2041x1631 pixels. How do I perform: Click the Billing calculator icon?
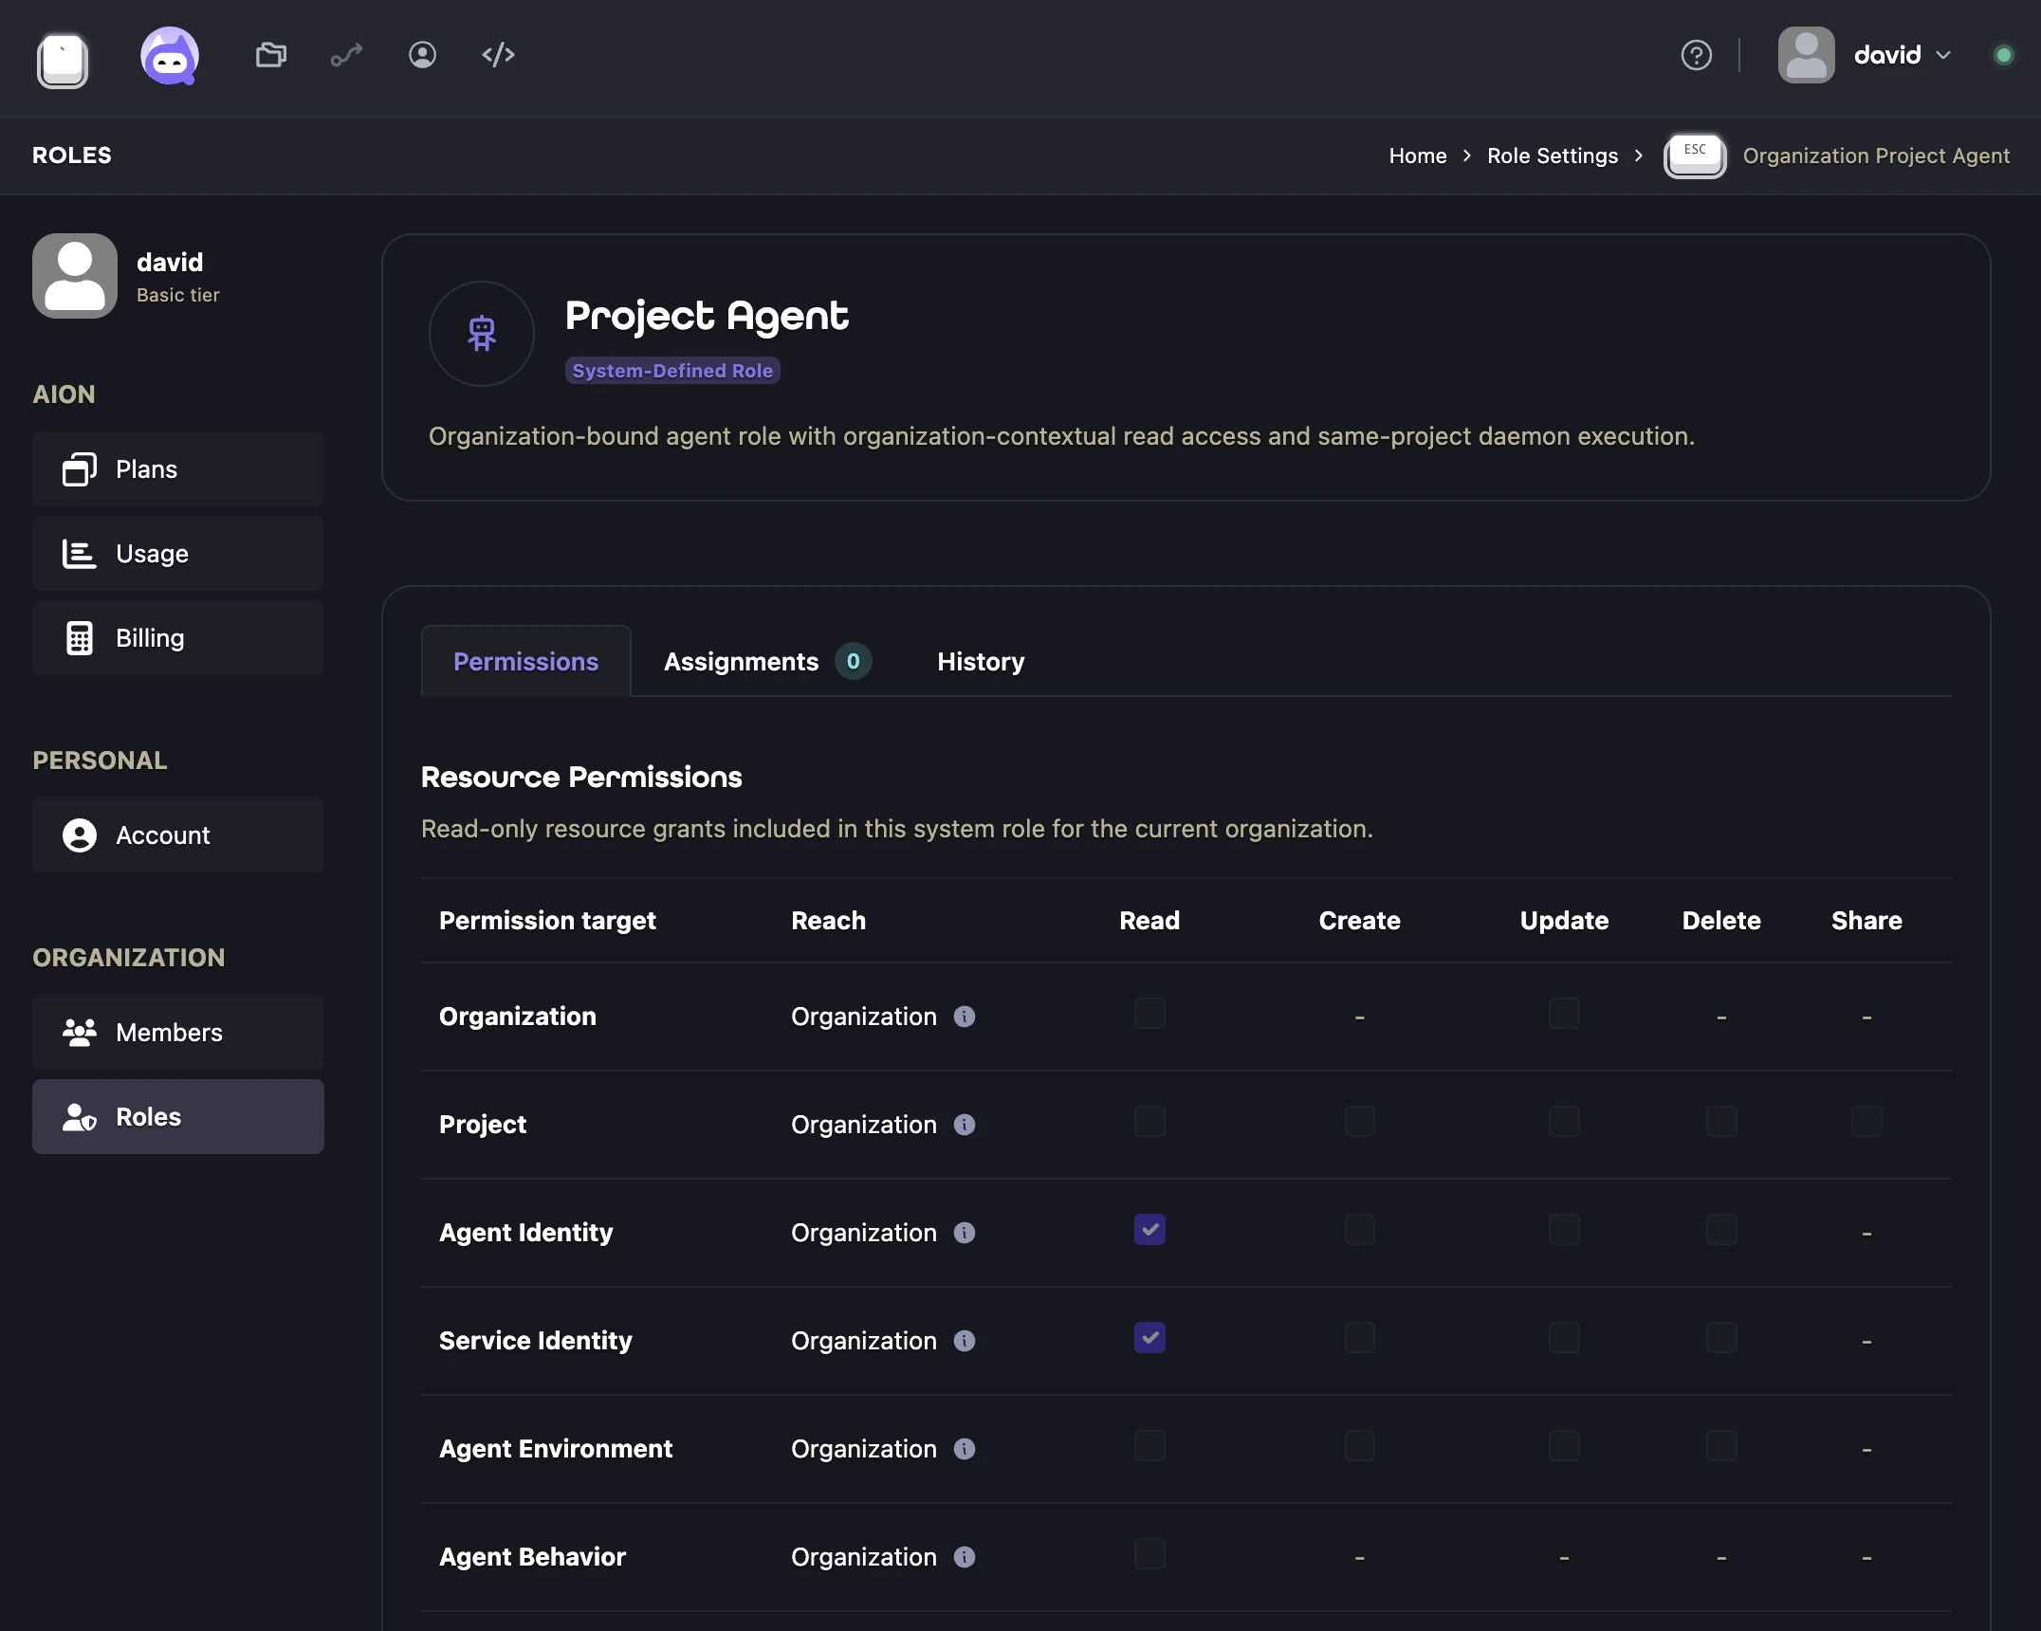click(80, 637)
